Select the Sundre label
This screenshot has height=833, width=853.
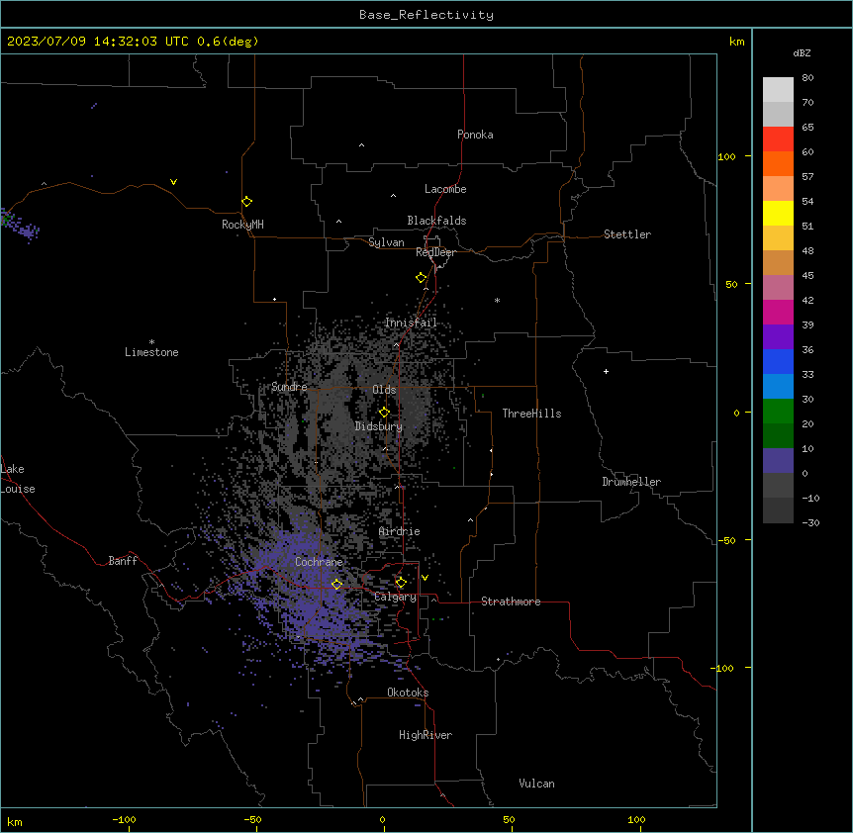tap(289, 387)
